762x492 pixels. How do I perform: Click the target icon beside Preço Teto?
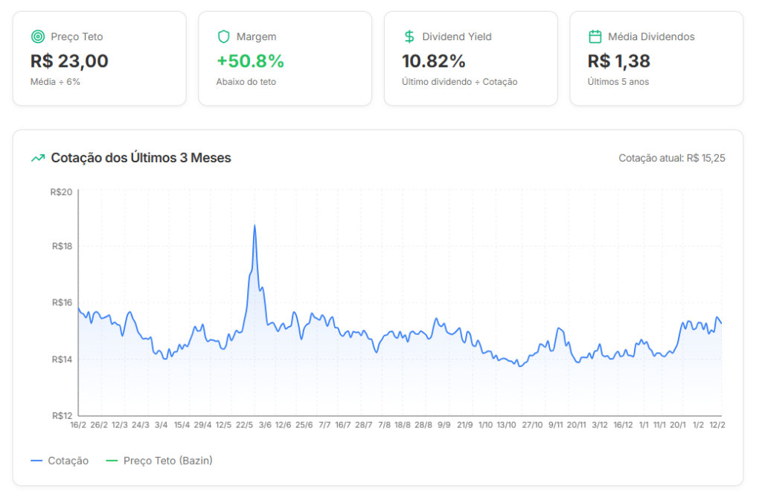coord(37,36)
